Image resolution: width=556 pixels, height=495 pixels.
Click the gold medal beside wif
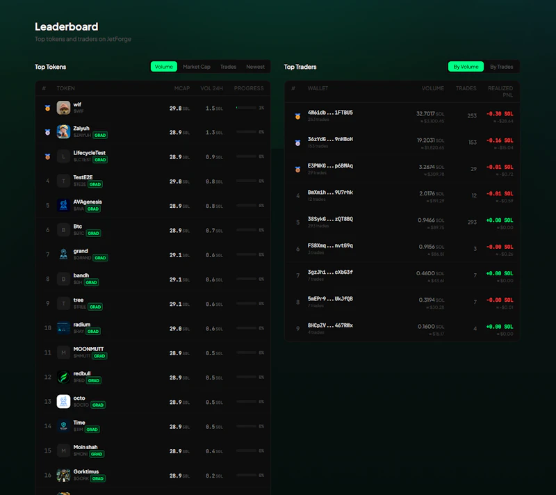[47, 108]
